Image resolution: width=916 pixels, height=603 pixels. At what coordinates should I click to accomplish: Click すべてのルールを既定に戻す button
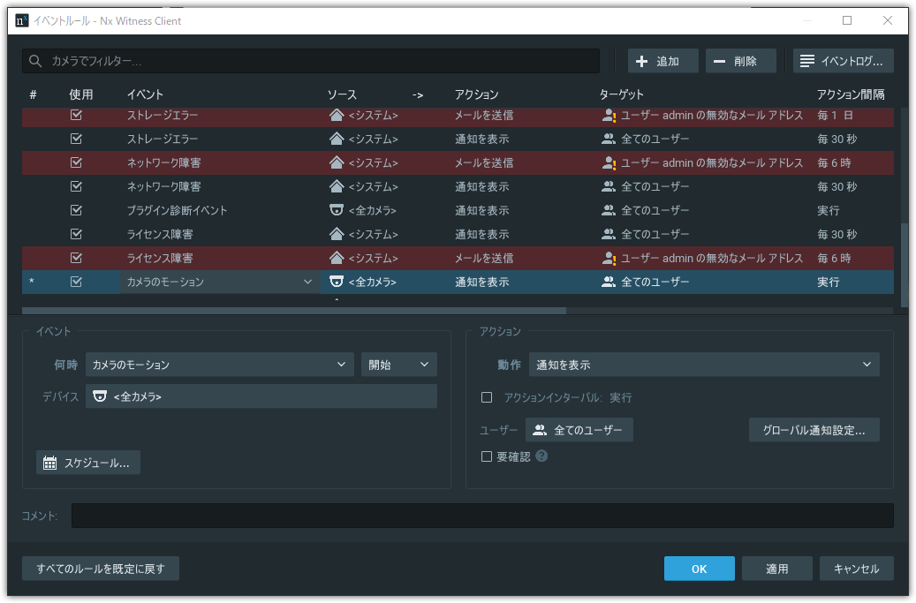click(101, 569)
